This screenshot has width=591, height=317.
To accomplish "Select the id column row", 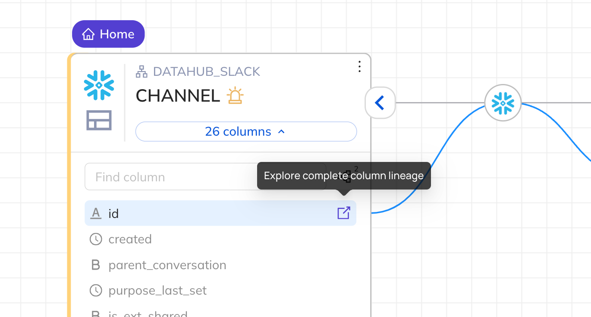I will [x=220, y=213].
